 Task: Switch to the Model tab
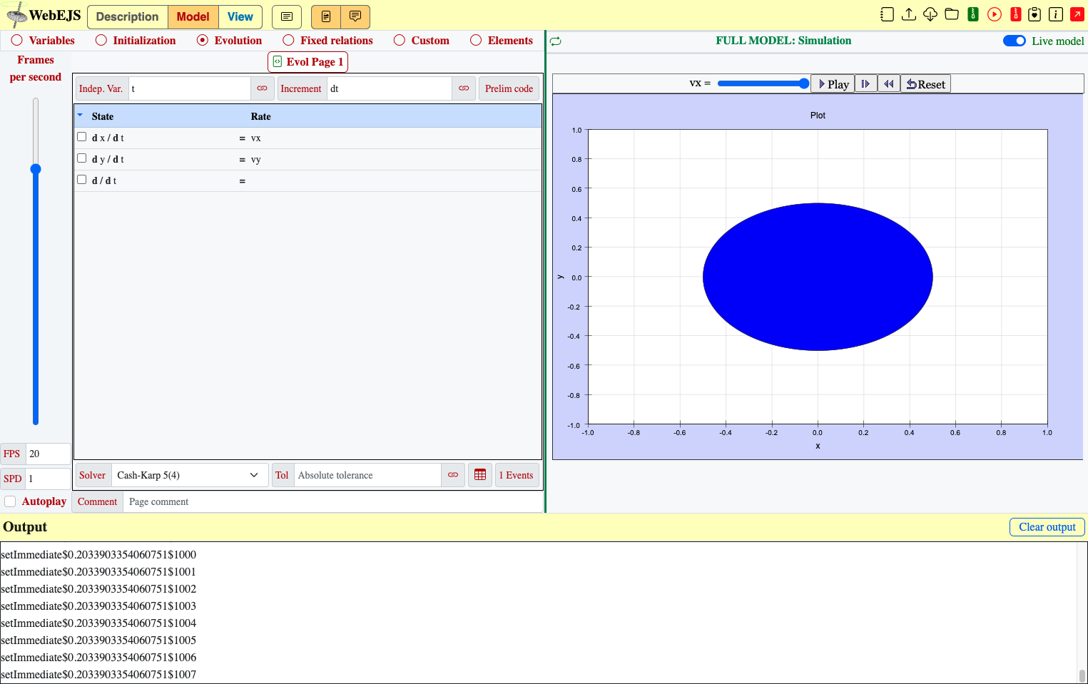click(x=193, y=16)
